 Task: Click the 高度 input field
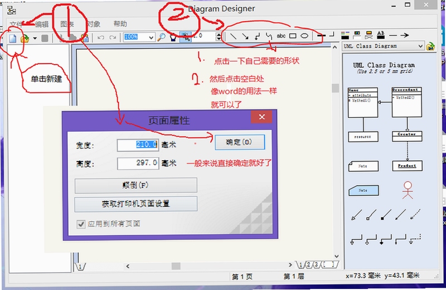pos(138,163)
